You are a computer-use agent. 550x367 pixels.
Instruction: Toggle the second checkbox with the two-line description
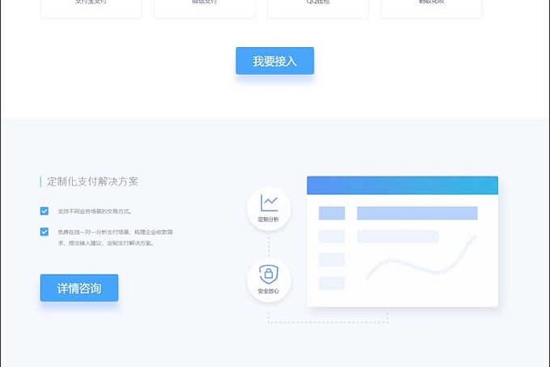(44, 232)
